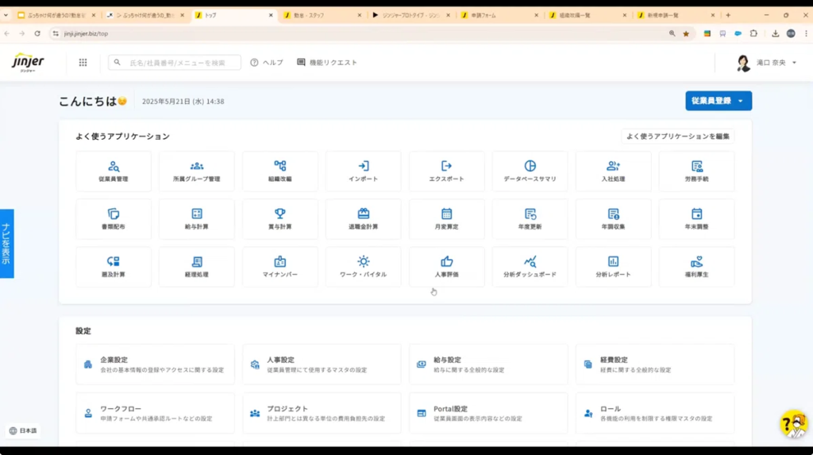Viewport: 813px width, 455px height.
Task: Open the apps grid menu icon
Action: pyautogui.click(x=83, y=63)
